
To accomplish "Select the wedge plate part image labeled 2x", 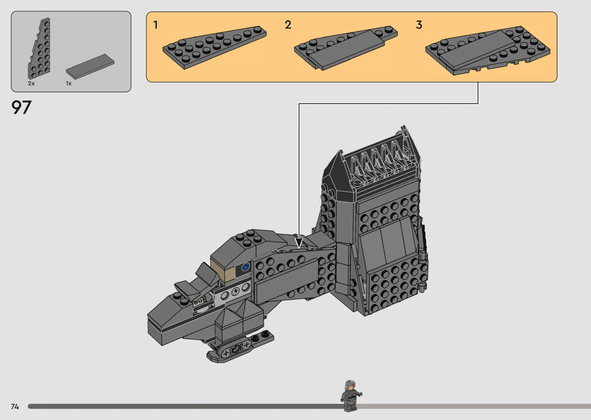I will [39, 48].
